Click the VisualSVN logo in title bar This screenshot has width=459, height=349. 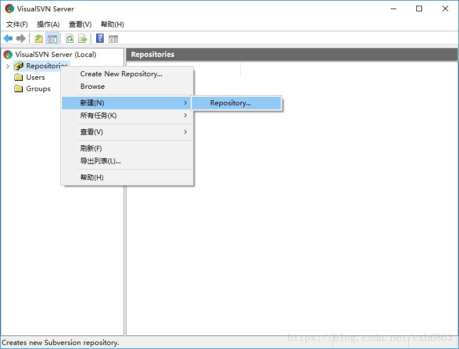click(9, 9)
